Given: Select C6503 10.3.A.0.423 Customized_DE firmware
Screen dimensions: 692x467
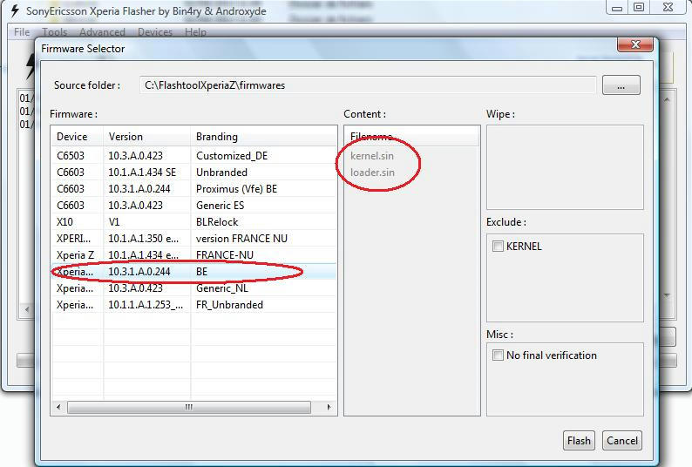Looking at the screenshot, I should click(194, 156).
